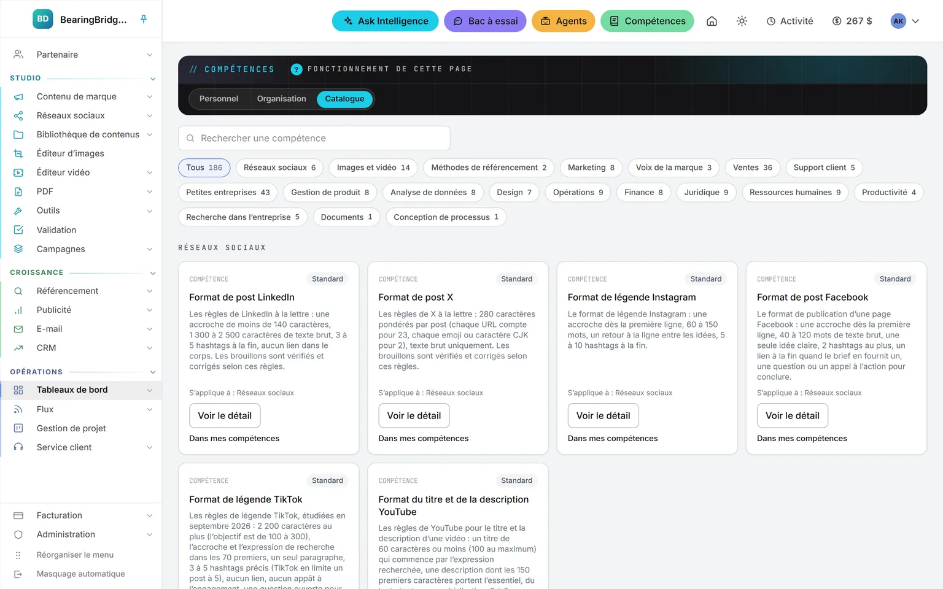Collapse the CROISSANCE section chevron
The image size is (943, 589).
coord(153,274)
